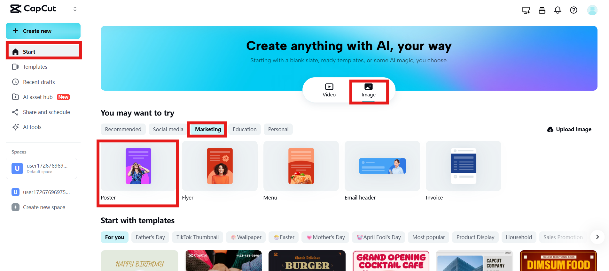Open the Grand Opening Cocktail Cafe template
This screenshot has width=609, height=271.
[x=391, y=261]
